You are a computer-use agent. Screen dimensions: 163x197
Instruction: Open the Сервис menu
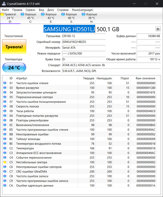point(30,10)
